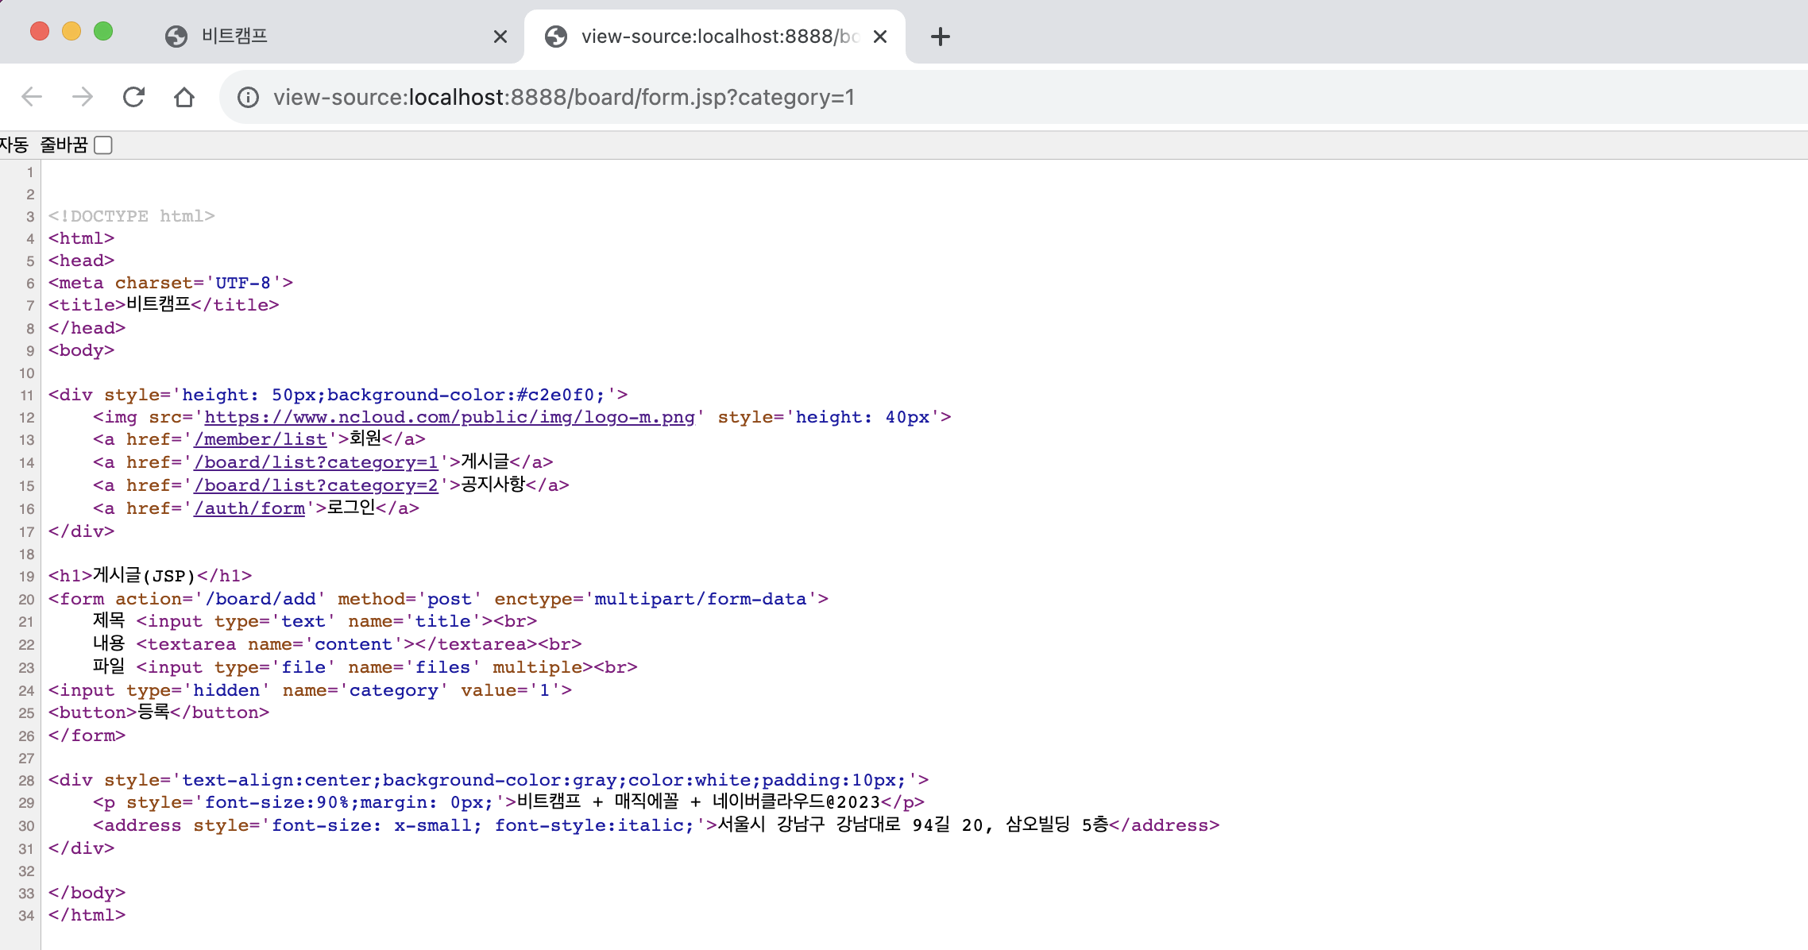Enable the 자동 줄바꿈 line wrap checkbox

point(103,145)
